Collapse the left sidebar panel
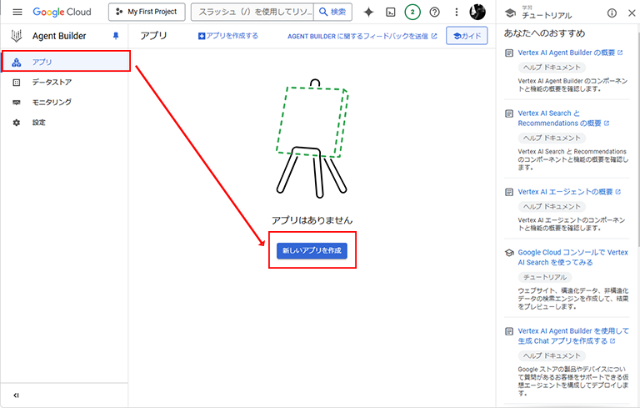Image resolution: width=640 pixels, height=408 pixels. 16,395
